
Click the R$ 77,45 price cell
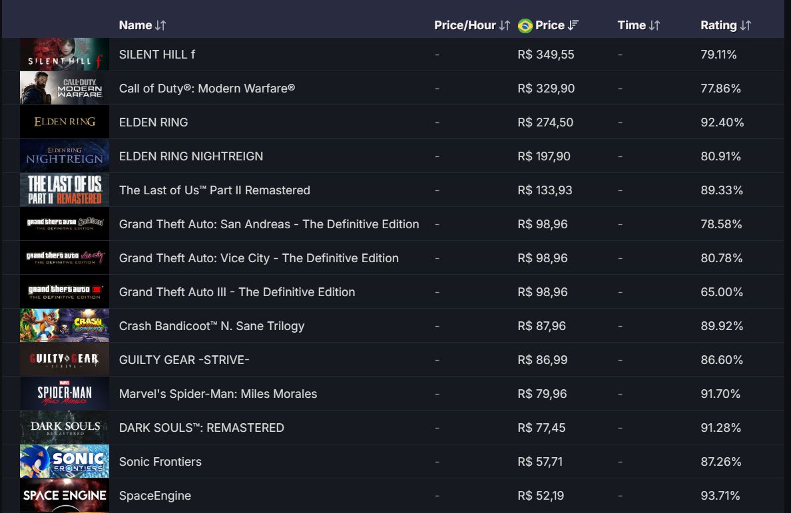pos(541,428)
